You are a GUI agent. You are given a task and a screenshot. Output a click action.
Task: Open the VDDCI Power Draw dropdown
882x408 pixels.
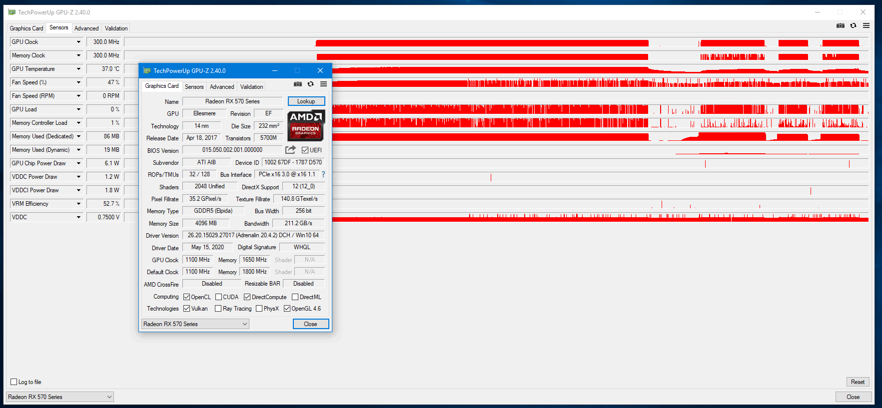coord(78,190)
